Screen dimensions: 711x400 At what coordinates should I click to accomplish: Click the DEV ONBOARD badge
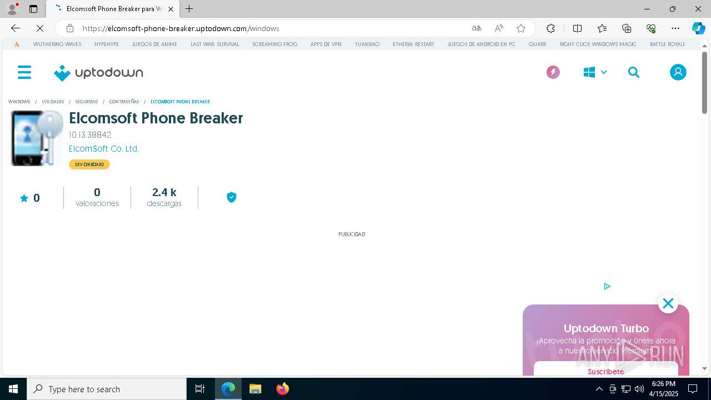pos(89,164)
